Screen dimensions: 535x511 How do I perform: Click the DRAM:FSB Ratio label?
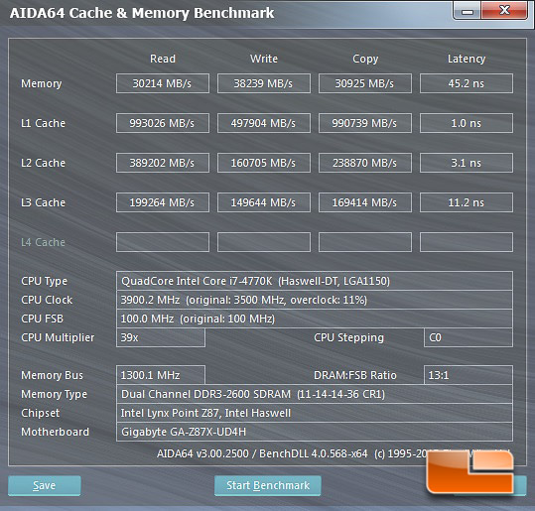pos(355,375)
